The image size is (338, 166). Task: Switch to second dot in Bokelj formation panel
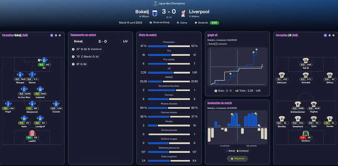[x=56, y=35]
